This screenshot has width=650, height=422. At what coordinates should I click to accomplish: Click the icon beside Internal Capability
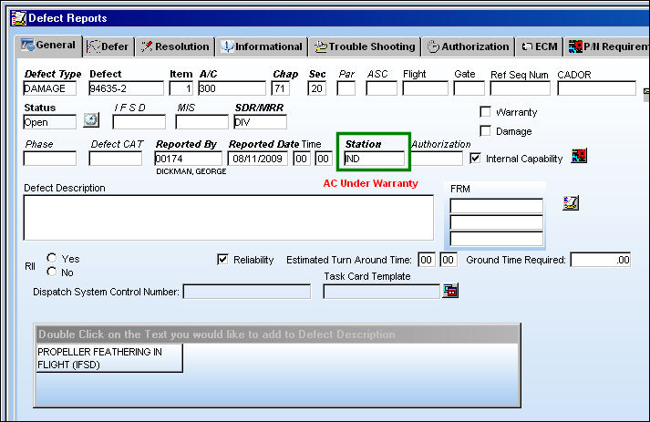[x=579, y=156]
